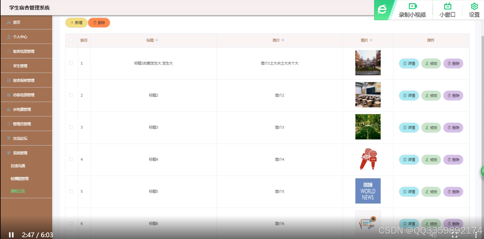
Task: Select 通知公告 submenu item
Action: [x=18, y=191]
